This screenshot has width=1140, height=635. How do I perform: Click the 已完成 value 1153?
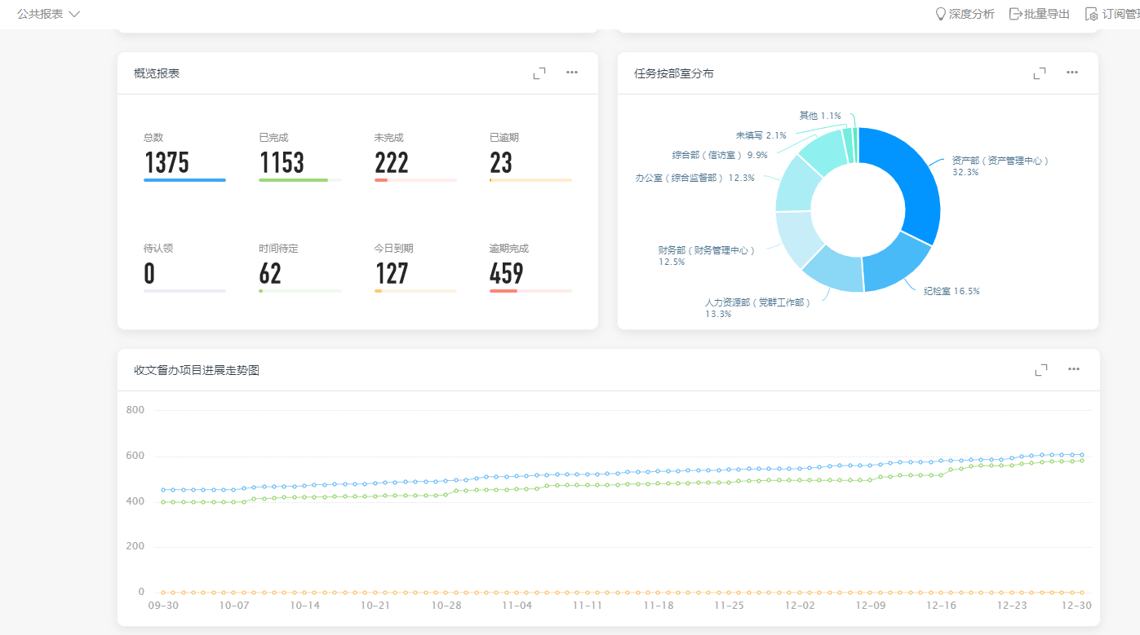282,163
